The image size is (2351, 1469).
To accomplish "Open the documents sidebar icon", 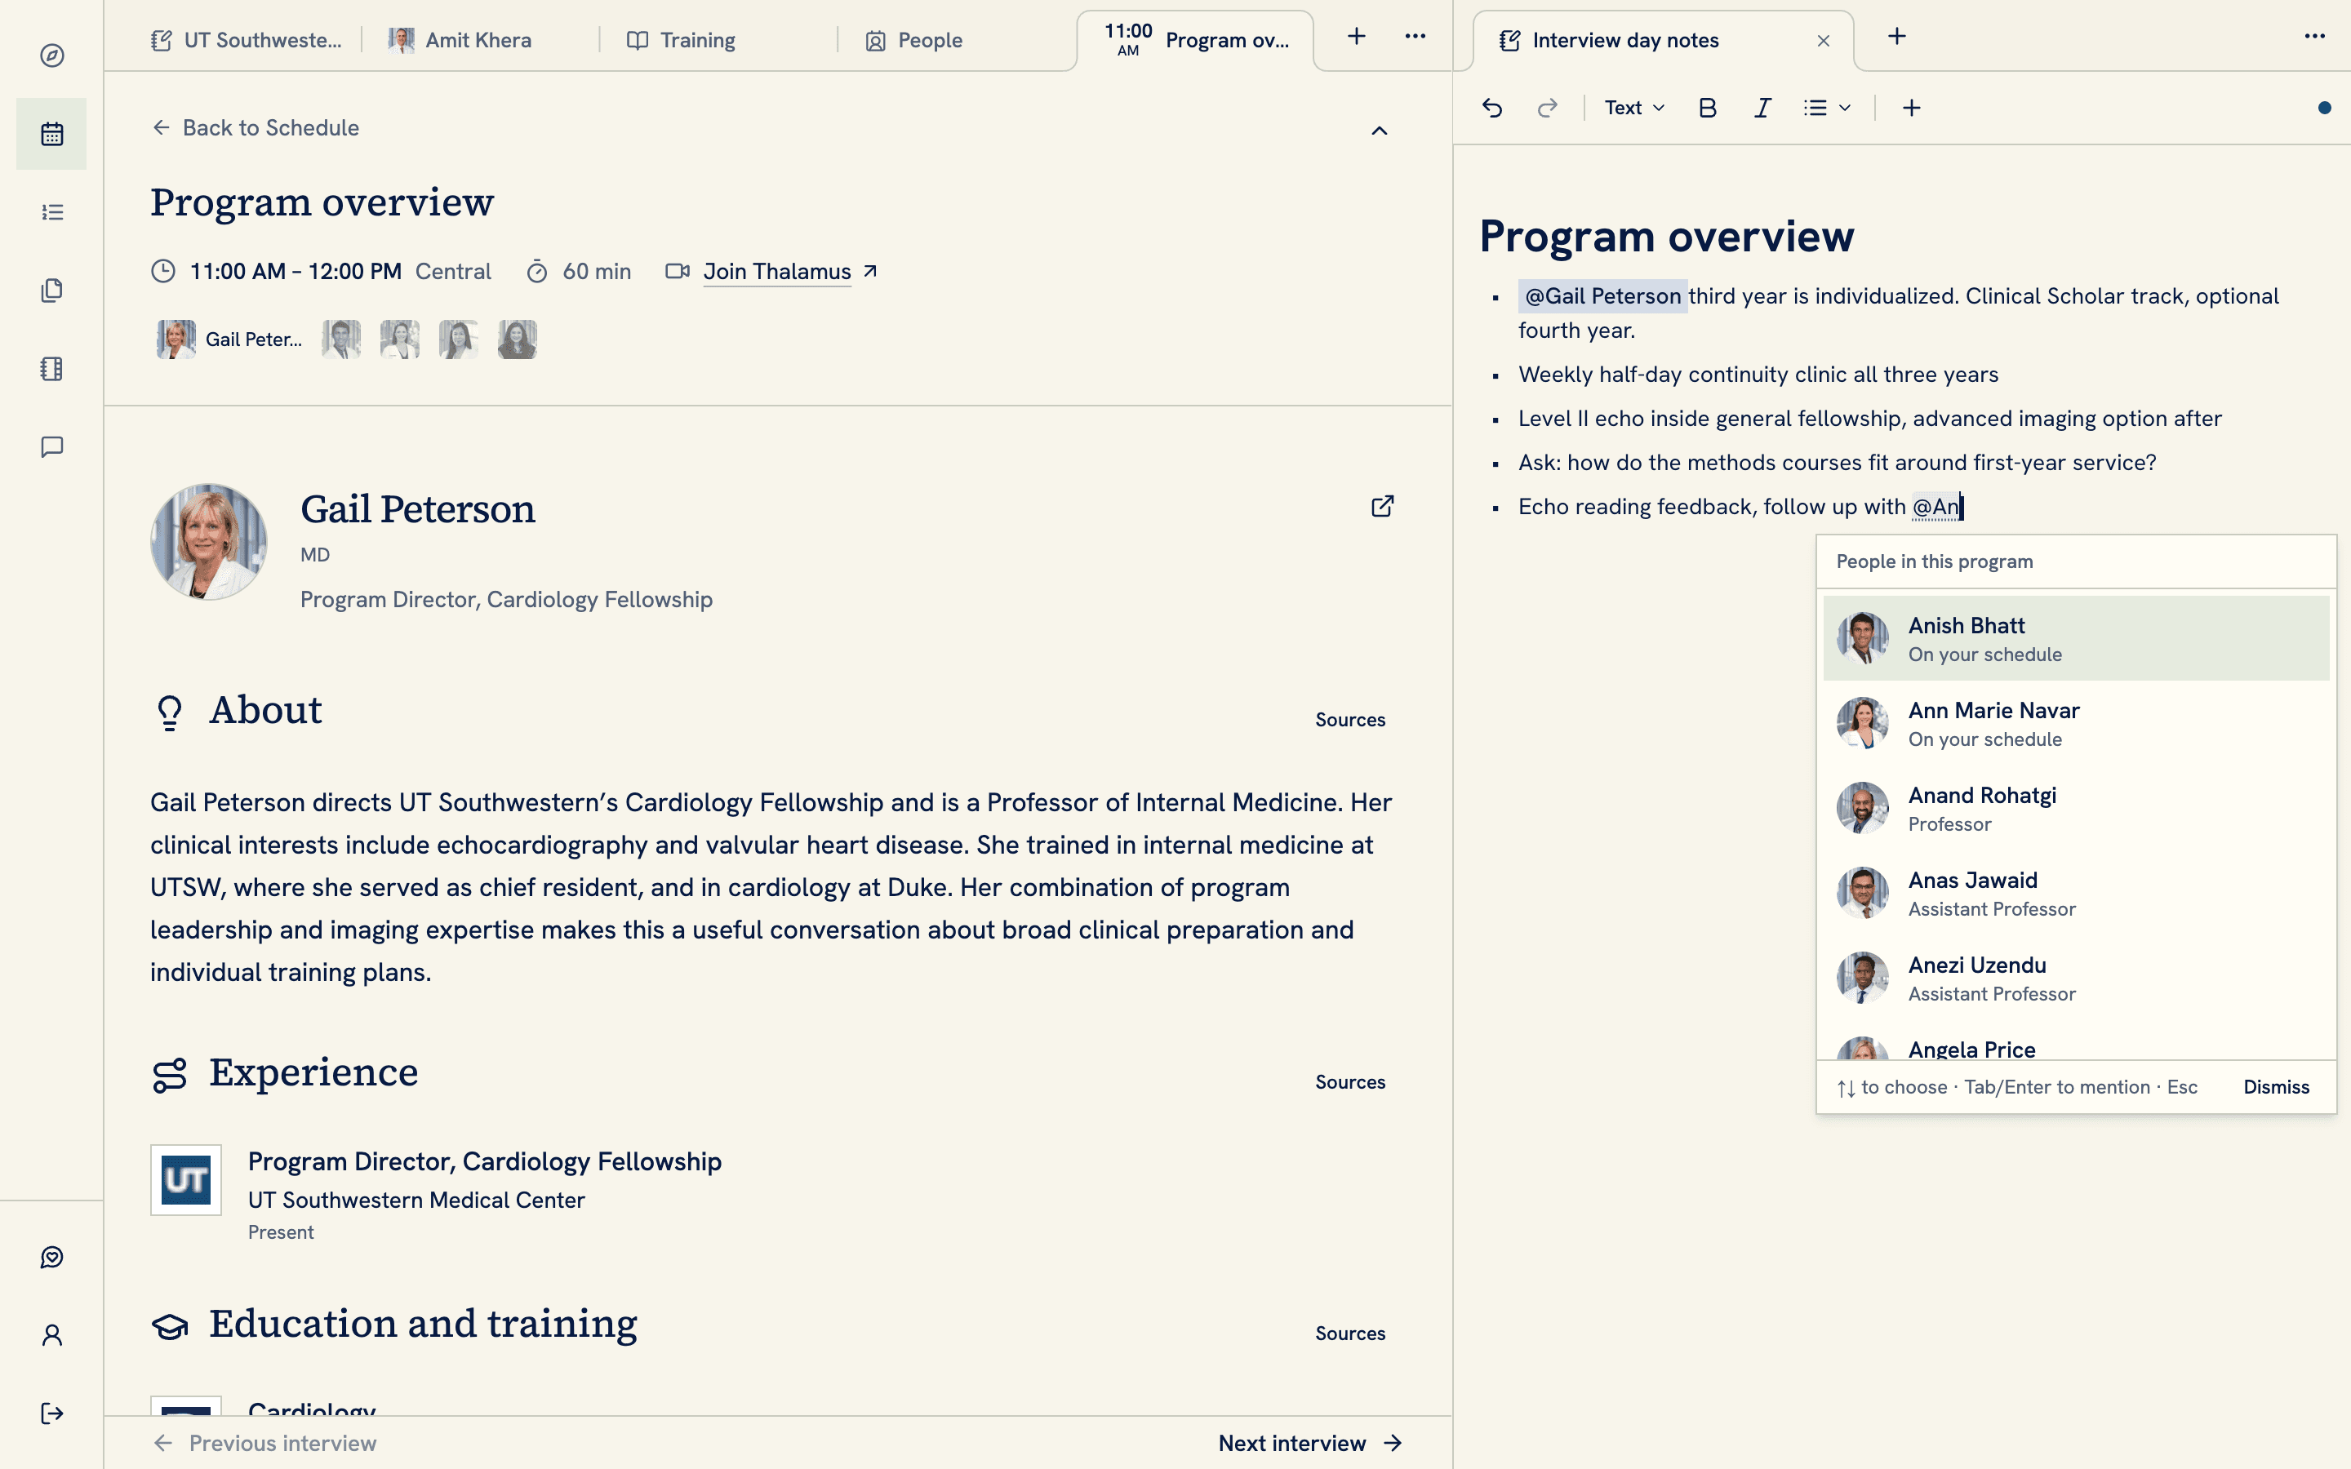I will (x=52, y=291).
